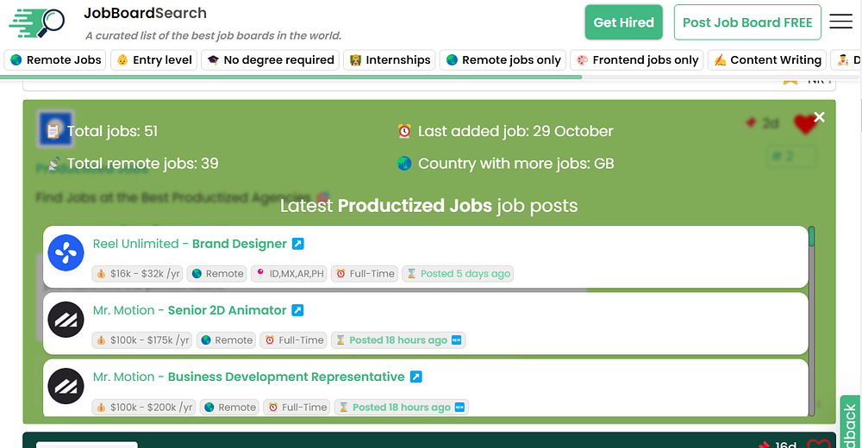Image resolution: width=862 pixels, height=448 pixels.
Task: Click Country with more jobs: GB text
Action: [515, 164]
